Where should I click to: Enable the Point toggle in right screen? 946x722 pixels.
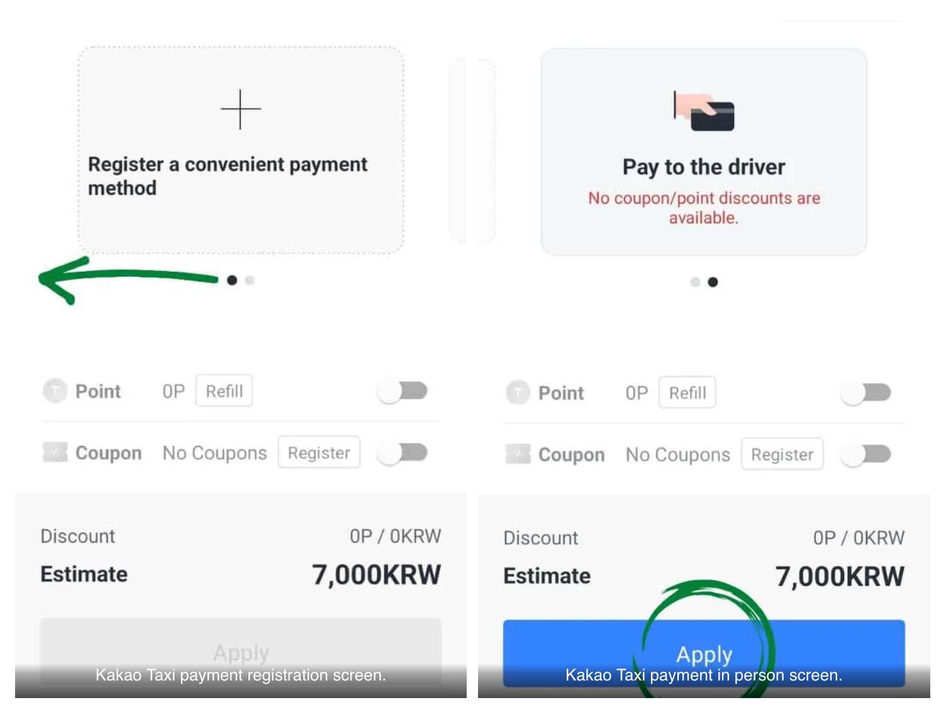[x=866, y=393]
